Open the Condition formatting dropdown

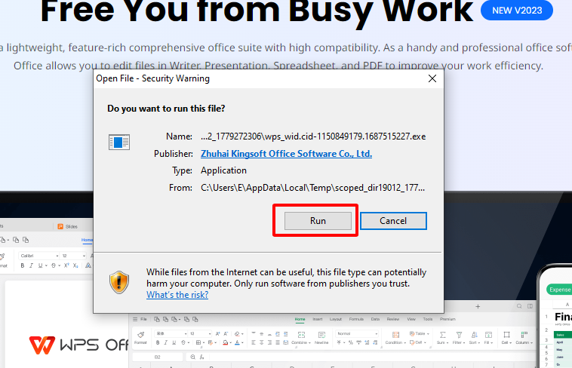[395, 338]
